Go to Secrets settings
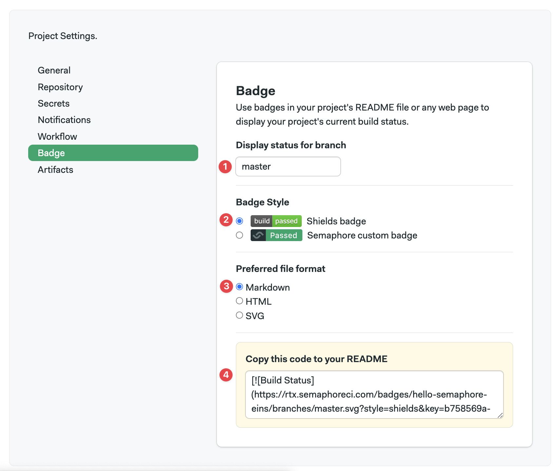 (x=54, y=103)
